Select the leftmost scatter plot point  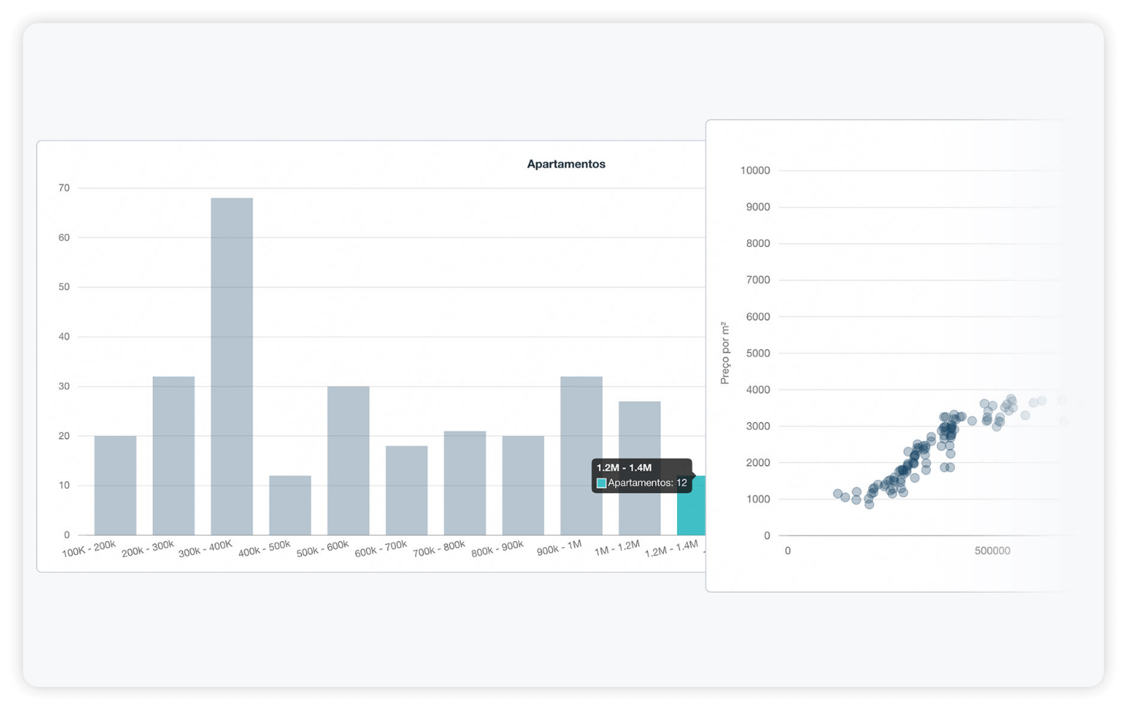[838, 494]
